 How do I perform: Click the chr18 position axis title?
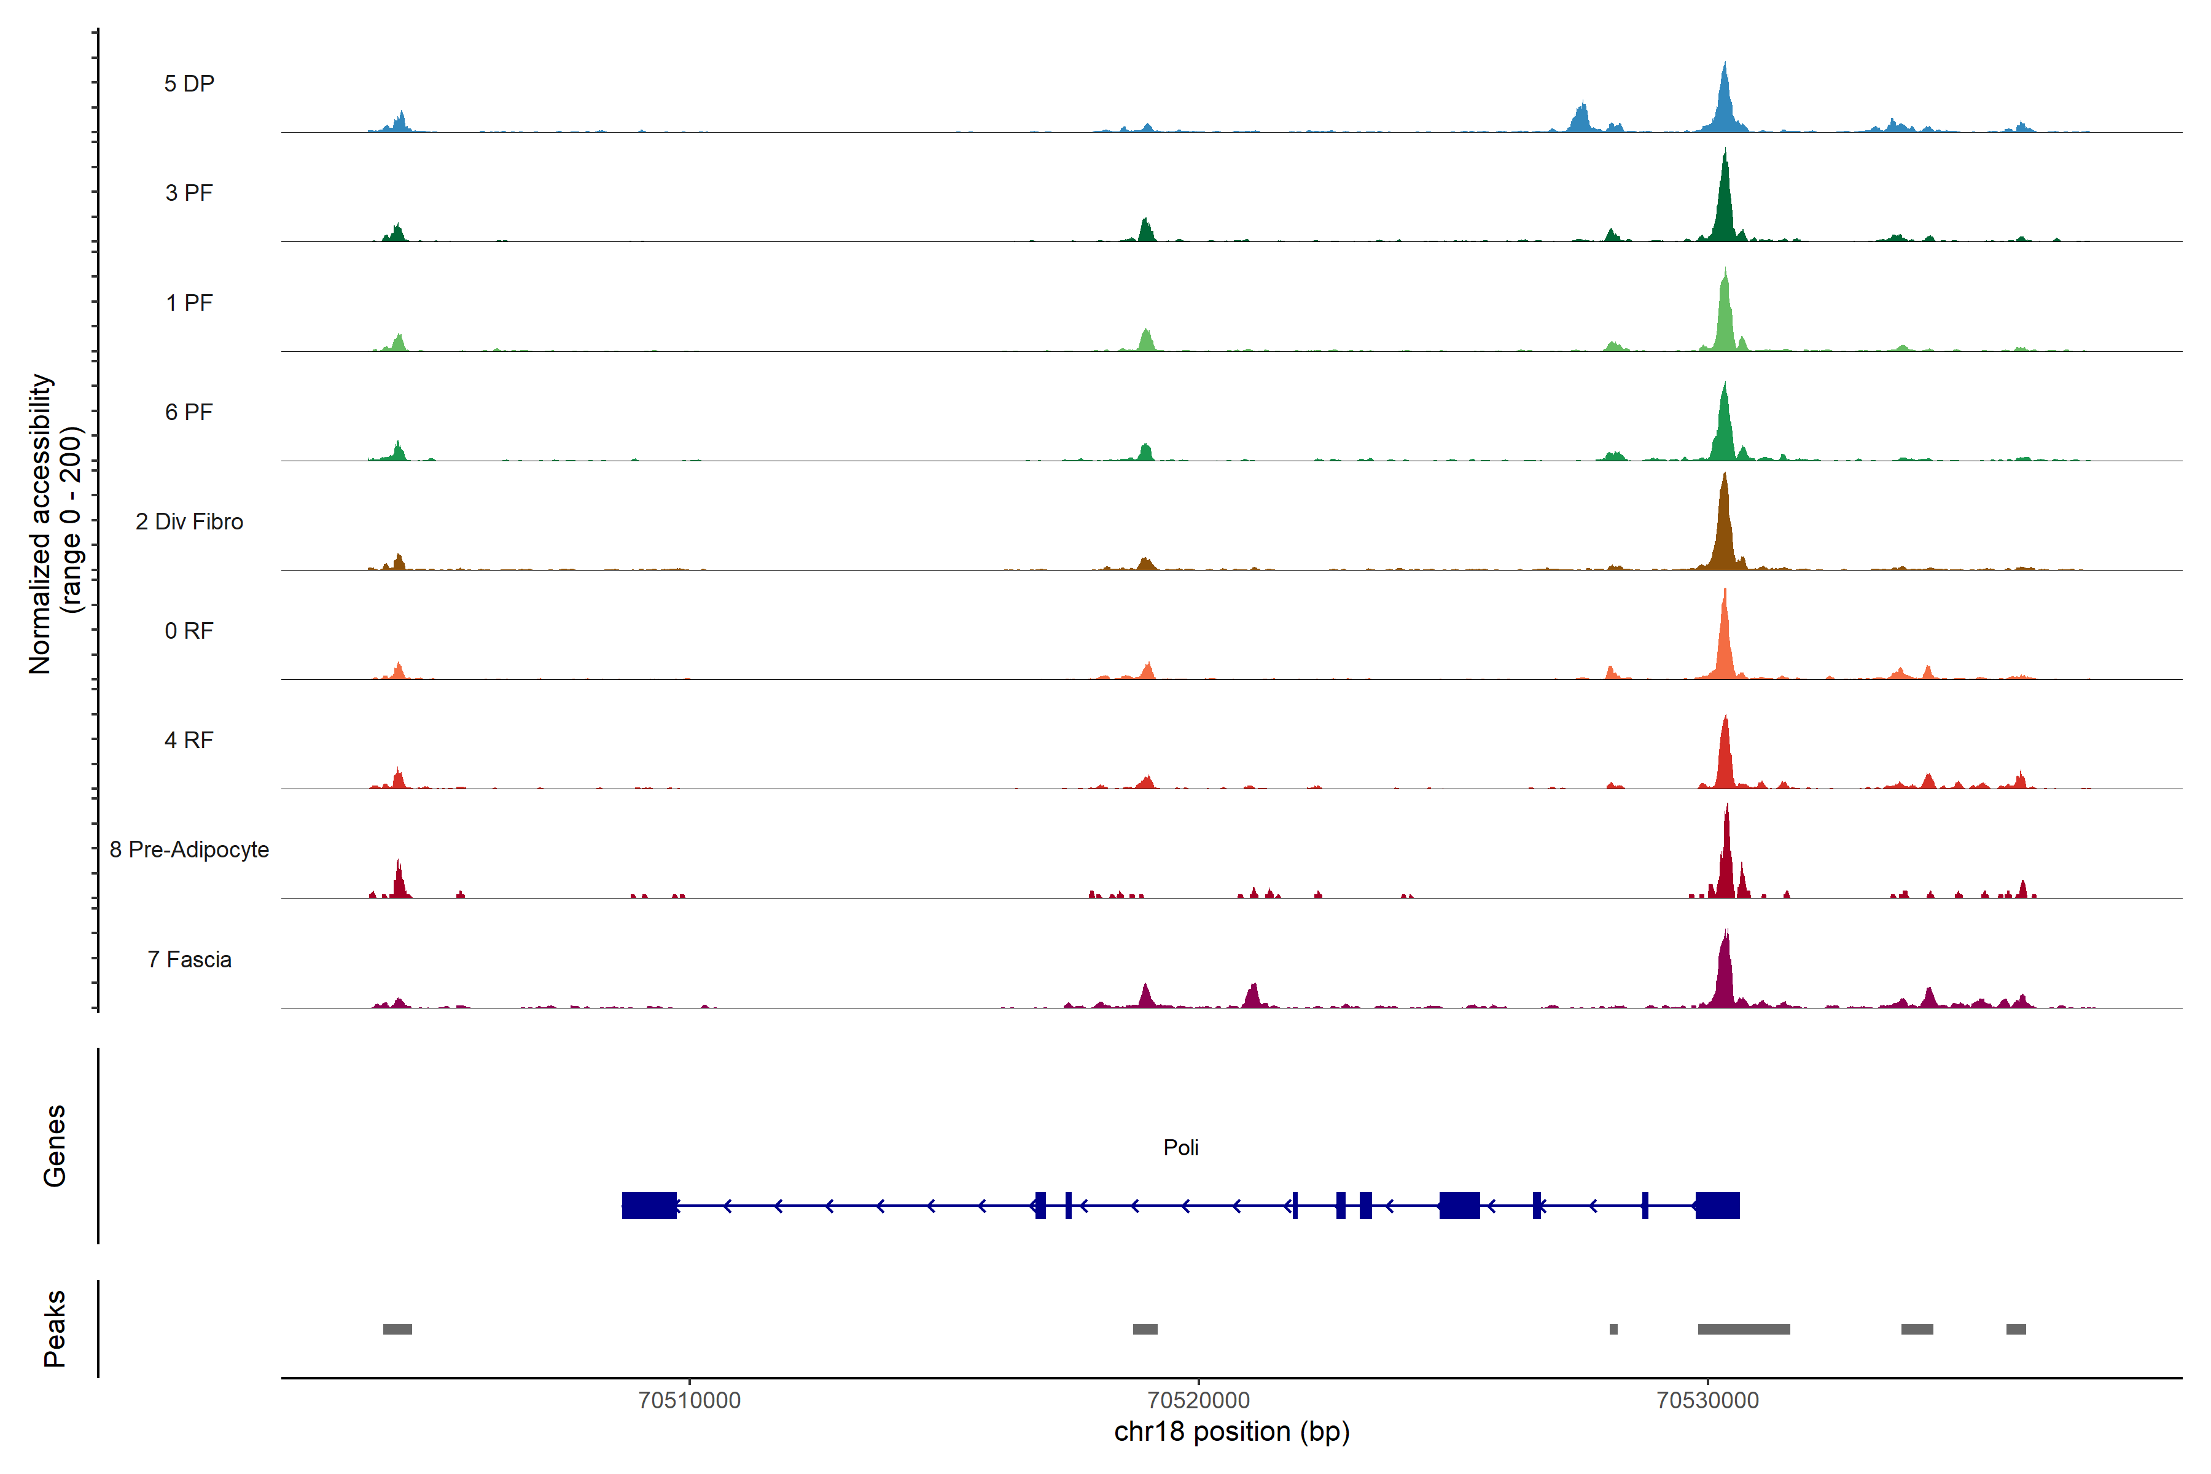click(x=1231, y=1432)
